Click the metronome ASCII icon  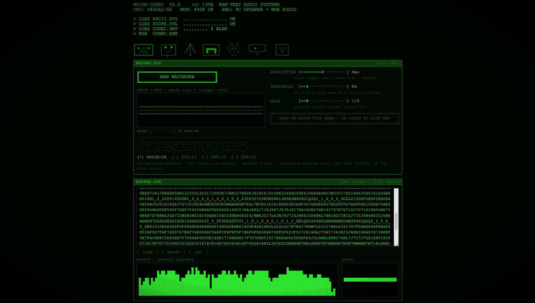click(x=190, y=49)
